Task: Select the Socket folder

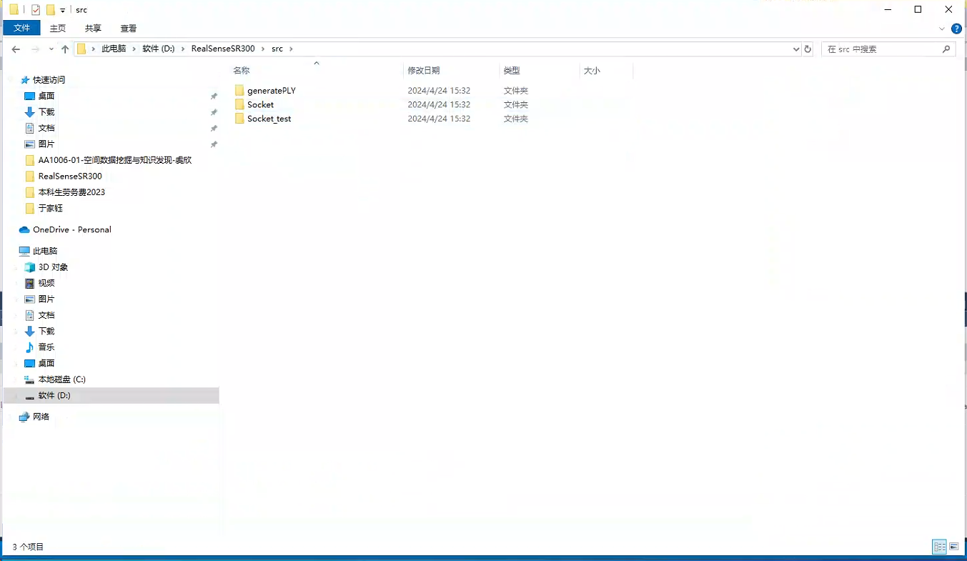Action: pos(260,104)
